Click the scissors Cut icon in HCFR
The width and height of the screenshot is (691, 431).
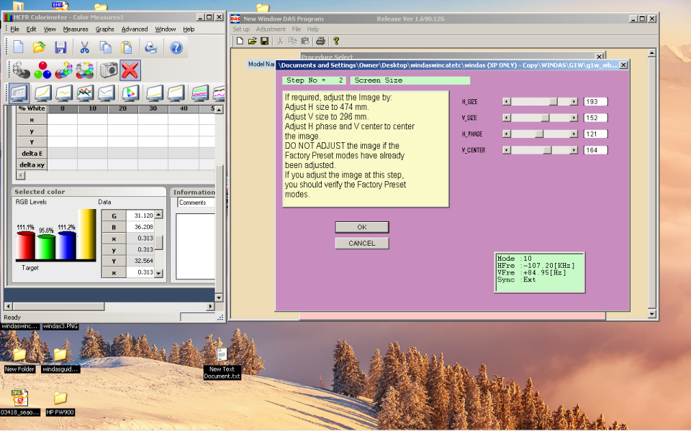click(x=85, y=47)
